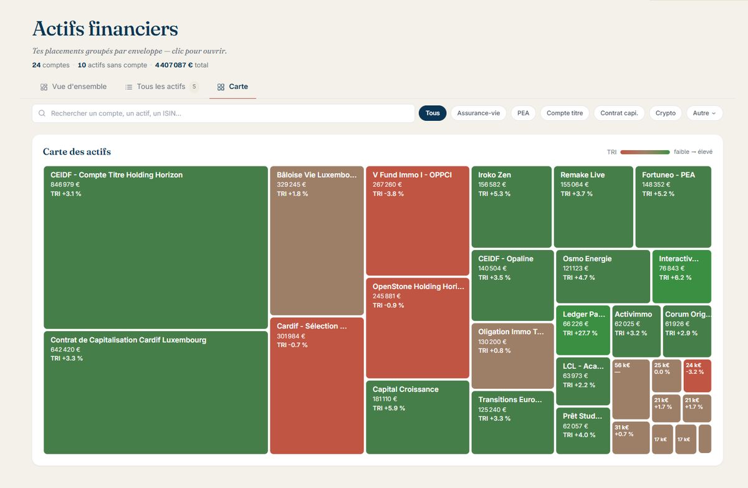This screenshot has height=488, width=748.
Task: Open the Iroko Zen tile
Action: point(511,207)
